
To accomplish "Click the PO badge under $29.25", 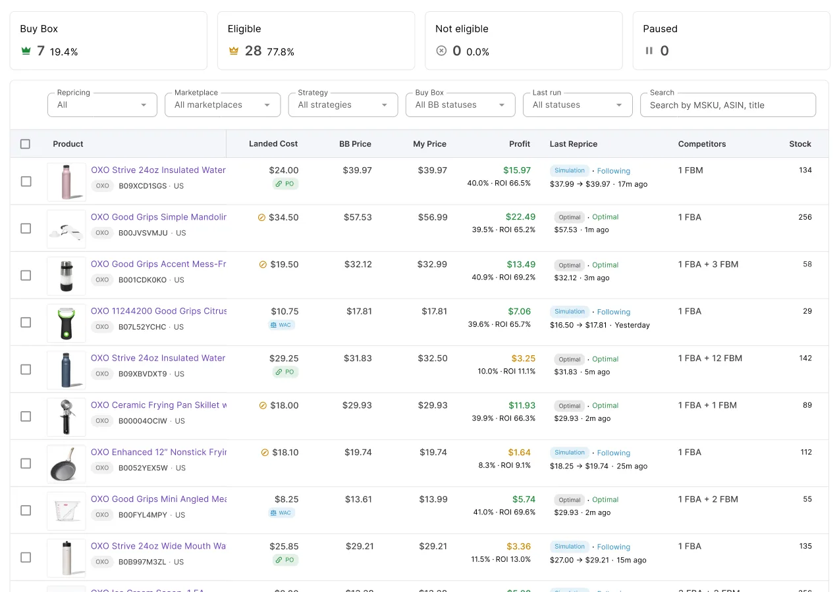I will tap(286, 372).
